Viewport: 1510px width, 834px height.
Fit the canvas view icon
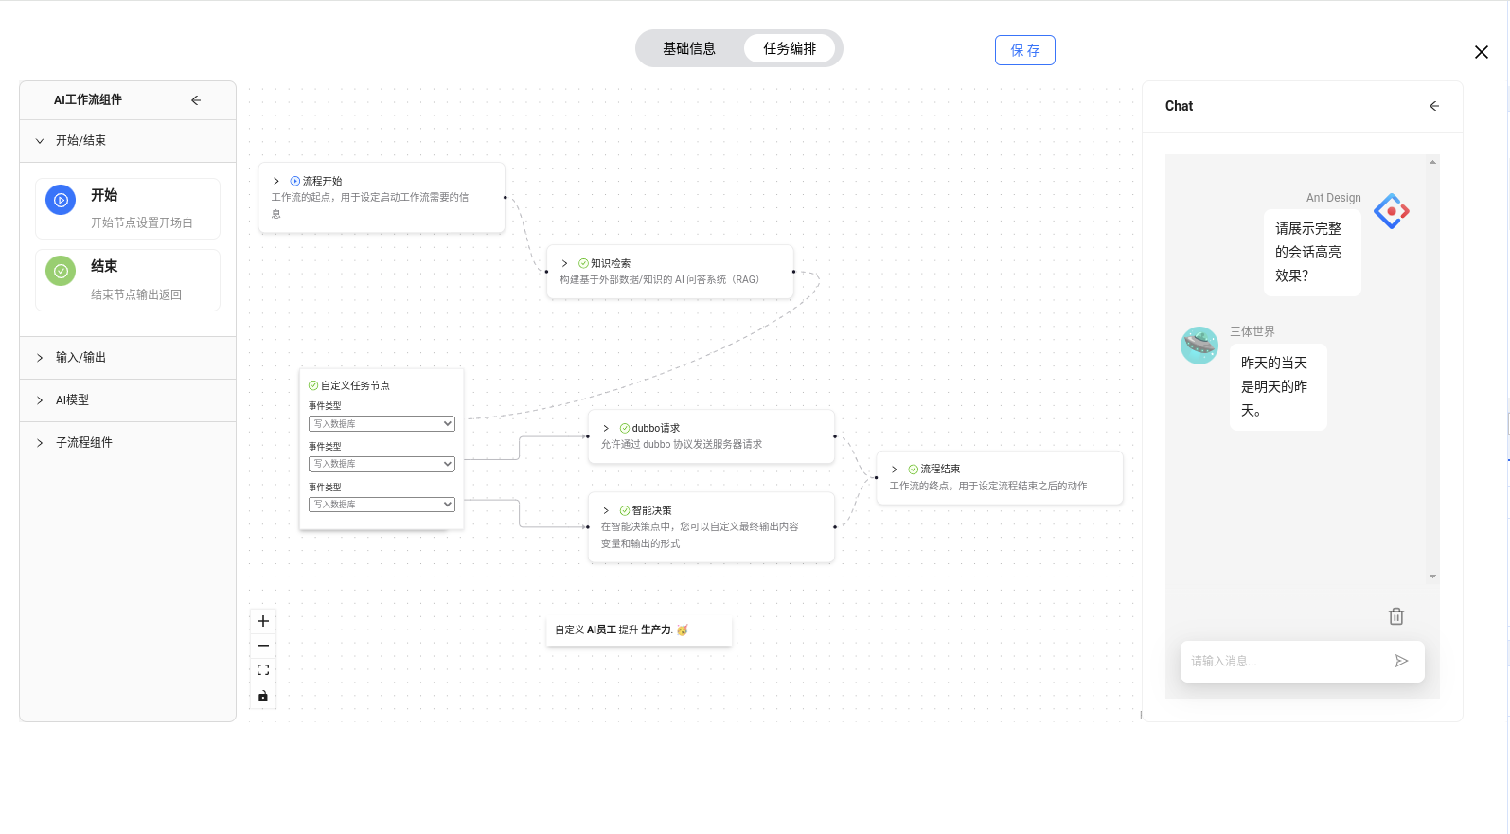coord(263,670)
